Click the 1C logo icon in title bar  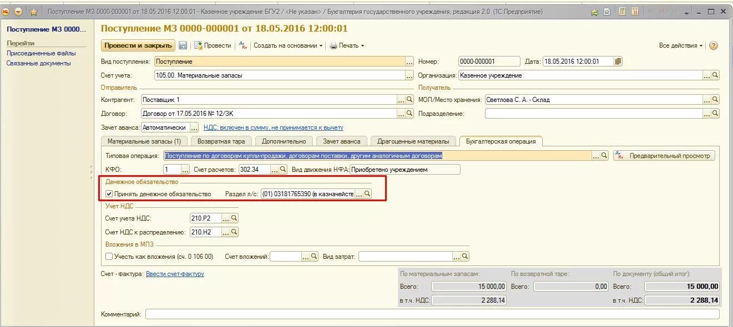(7, 12)
